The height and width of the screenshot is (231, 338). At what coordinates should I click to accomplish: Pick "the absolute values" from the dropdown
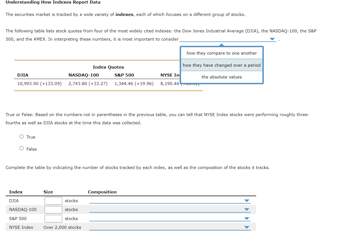coord(221,77)
